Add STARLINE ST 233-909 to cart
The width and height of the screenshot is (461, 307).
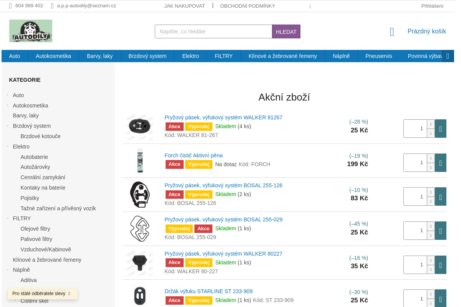pos(440,298)
